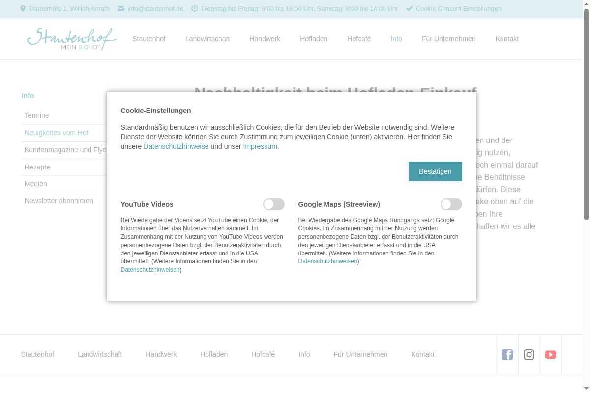The image size is (590, 393).
Task: Open the Instagram icon link
Action: [x=529, y=354]
